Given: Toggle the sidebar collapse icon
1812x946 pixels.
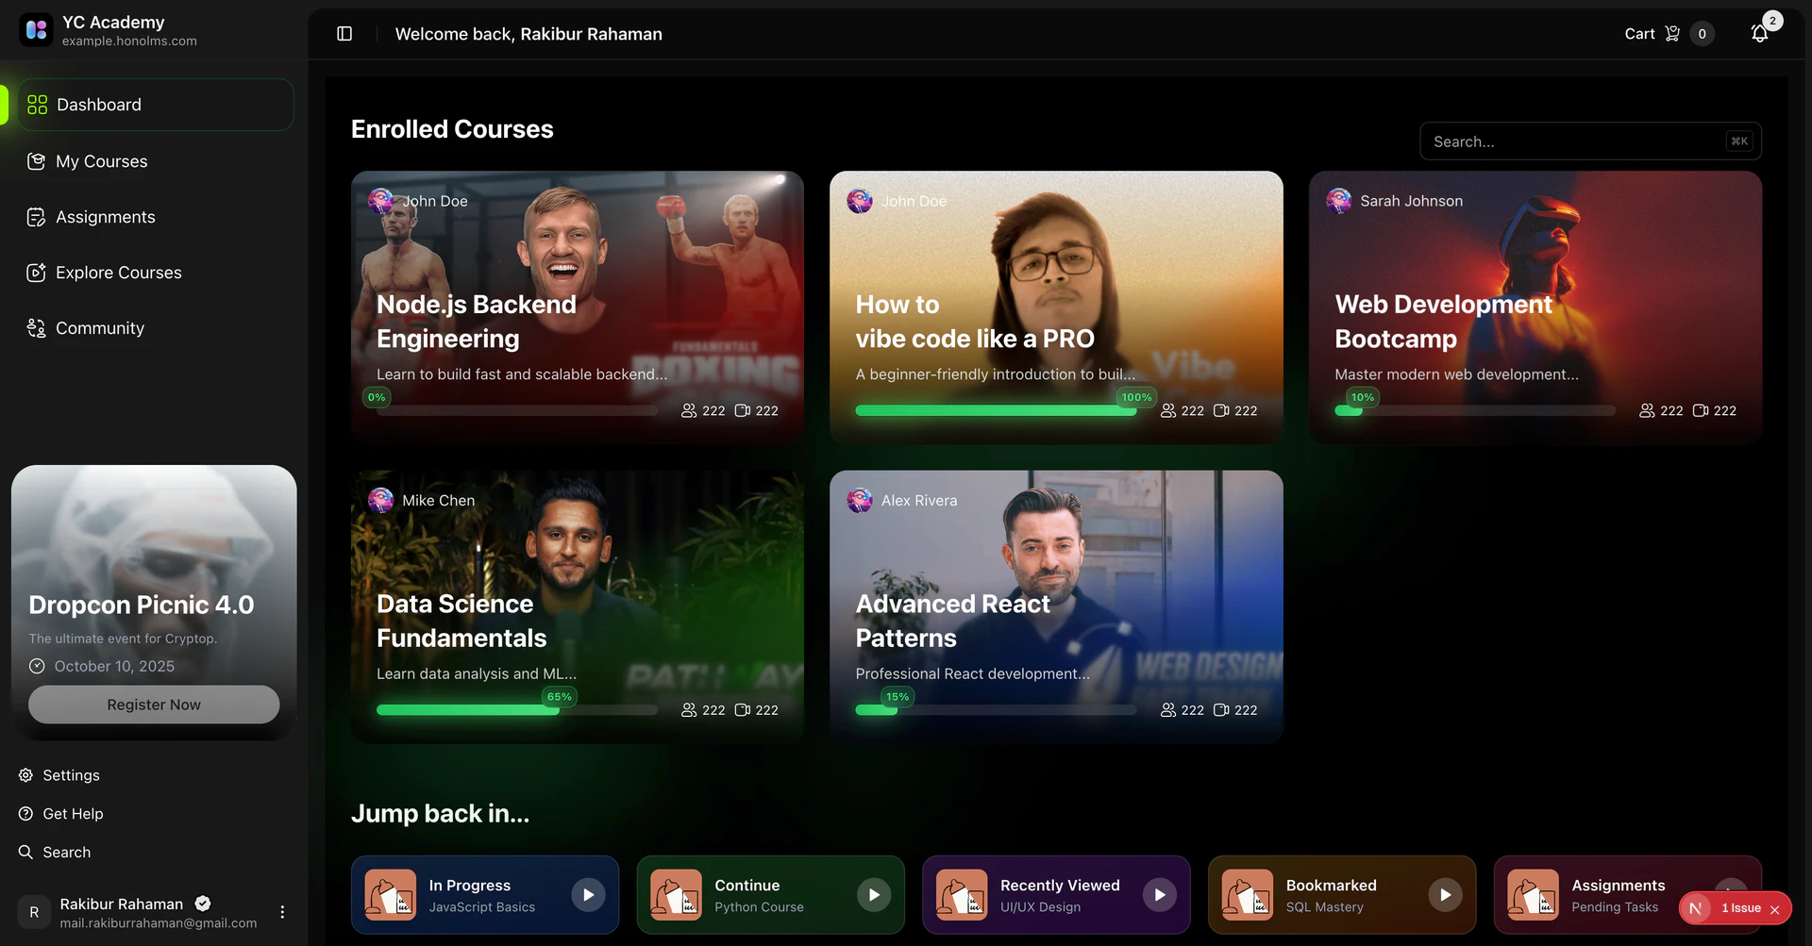Looking at the screenshot, I should click(x=344, y=34).
